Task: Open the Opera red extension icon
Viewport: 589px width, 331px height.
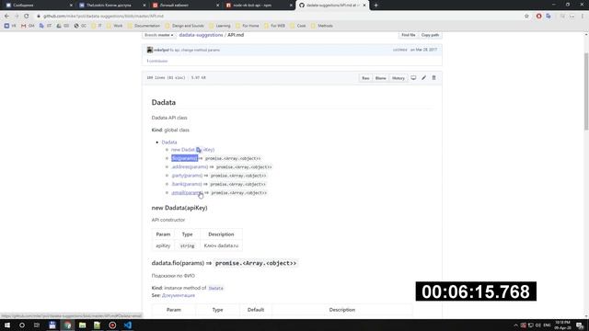Action: pyautogui.click(x=539, y=17)
